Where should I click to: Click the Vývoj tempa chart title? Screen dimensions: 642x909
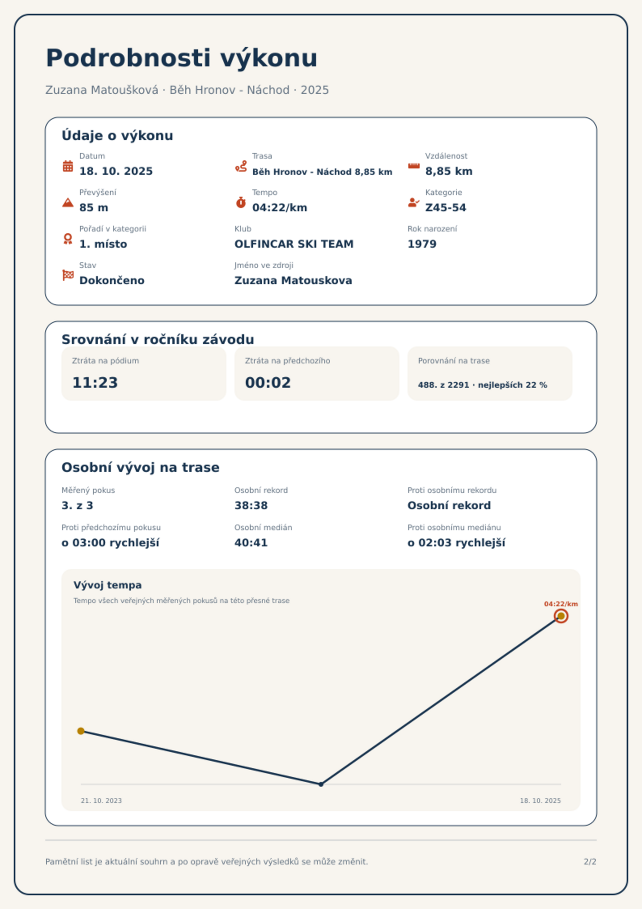click(x=108, y=585)
